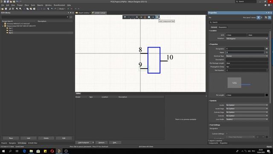
Task: Open the Inside Edge symbol dropdown
Action: click(247, 109)
